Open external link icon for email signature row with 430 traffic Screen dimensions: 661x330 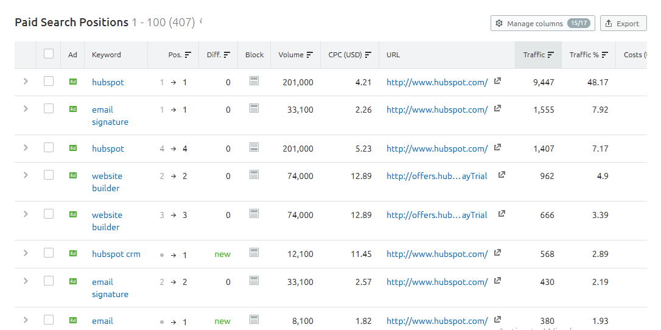pyautogui.click(x=497, y=280)
